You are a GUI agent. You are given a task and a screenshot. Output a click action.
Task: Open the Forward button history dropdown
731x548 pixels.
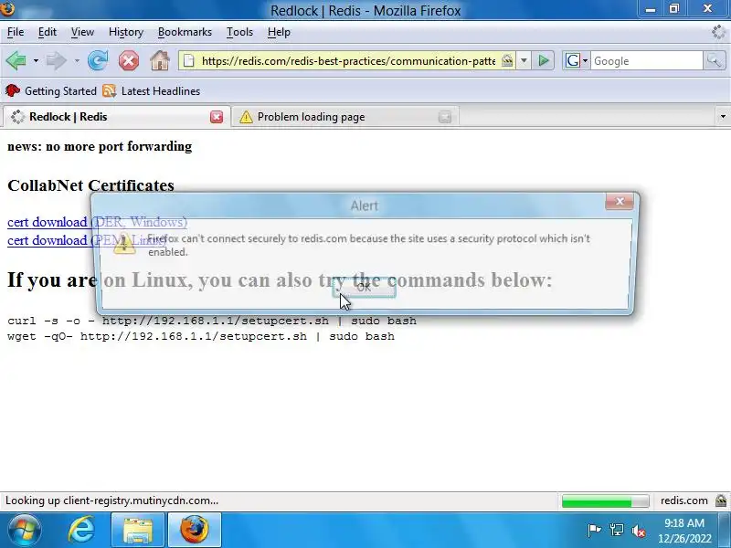click(x=77, y=60)
